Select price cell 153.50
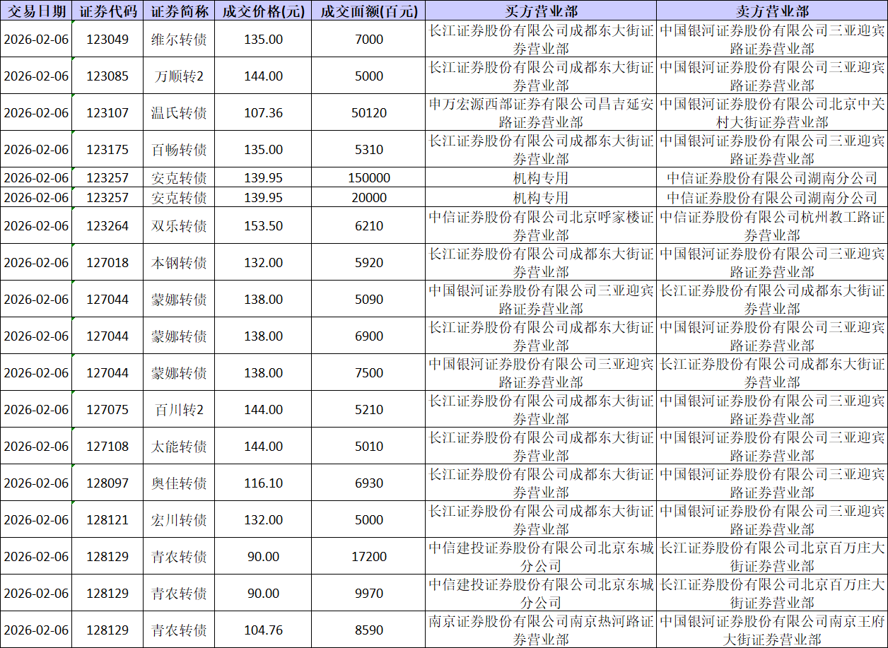 click(x=263, y=226)
